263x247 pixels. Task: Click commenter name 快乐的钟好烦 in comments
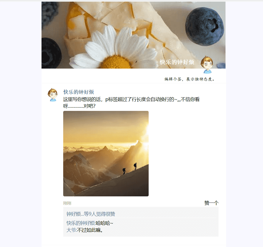coord(81,223)
